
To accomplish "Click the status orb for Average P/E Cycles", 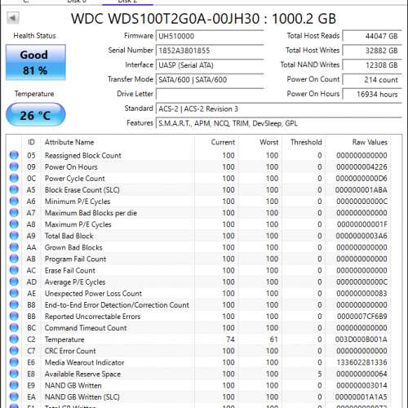I will click(14, 282).
